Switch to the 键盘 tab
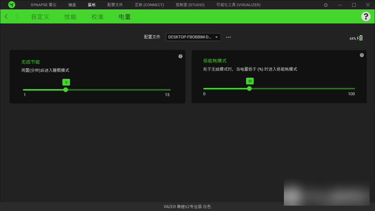Screen dimensions: 375x211 pos(72,5)
